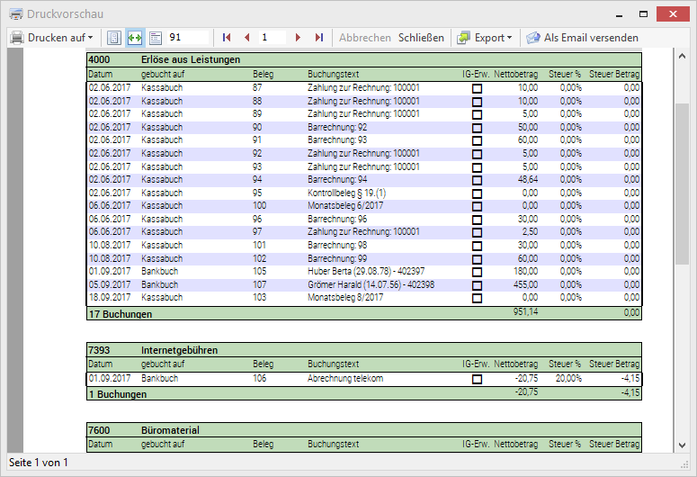Viewport: 697px width, 477px height.
Task: Click the zoom percentage field showing 91
Action: click(x=187, y=38)
